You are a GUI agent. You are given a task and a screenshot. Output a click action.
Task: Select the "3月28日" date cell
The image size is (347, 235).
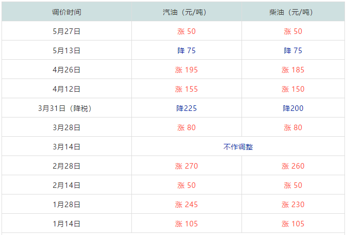[66, 127]
